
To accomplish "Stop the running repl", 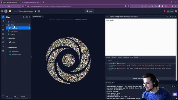I will coord(89,11).
